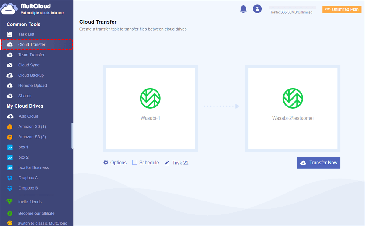Click the box 2 logo icon
The image size is (365, 226).
point(10,157)
